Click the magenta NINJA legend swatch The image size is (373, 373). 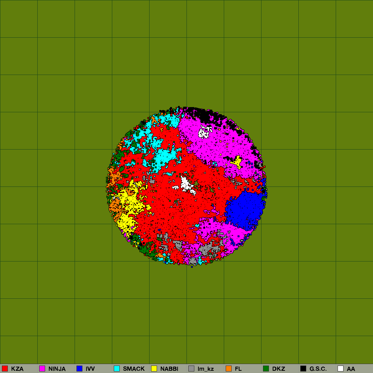[42, 369]
